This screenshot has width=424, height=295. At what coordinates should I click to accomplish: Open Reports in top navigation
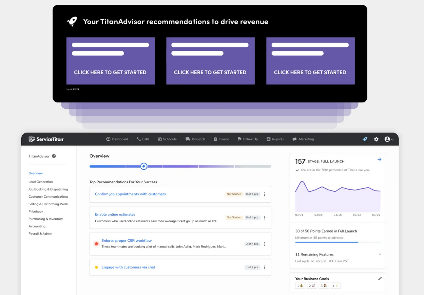click(x=275, y=139)
